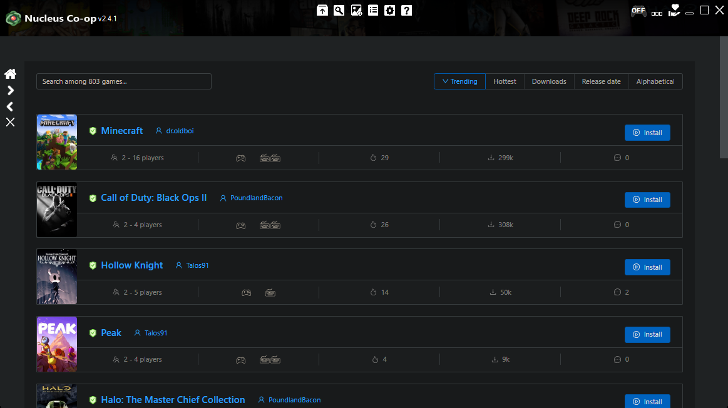Install the Halo: The Master Chief Collection handler

point(647,402)
